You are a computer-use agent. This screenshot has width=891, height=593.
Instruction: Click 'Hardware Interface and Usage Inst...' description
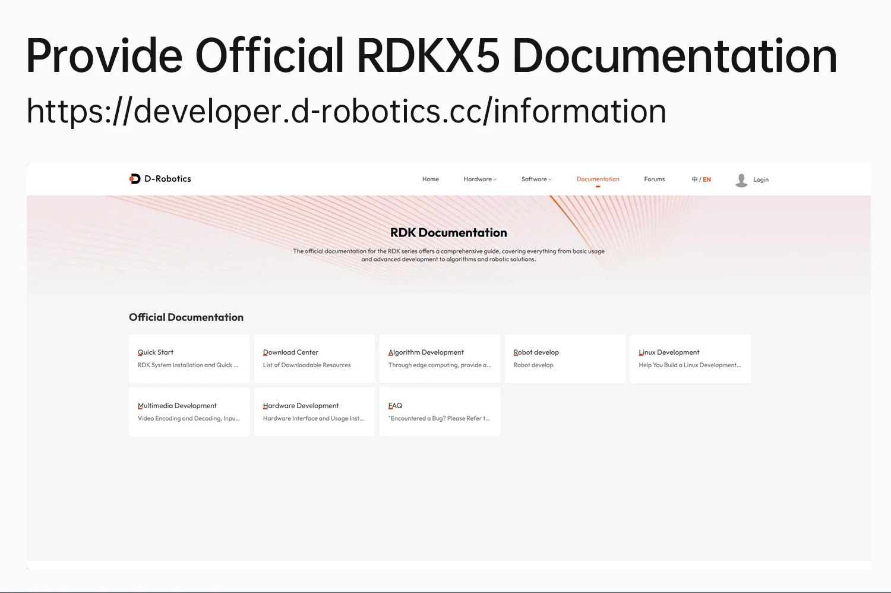tap(314, 419)
